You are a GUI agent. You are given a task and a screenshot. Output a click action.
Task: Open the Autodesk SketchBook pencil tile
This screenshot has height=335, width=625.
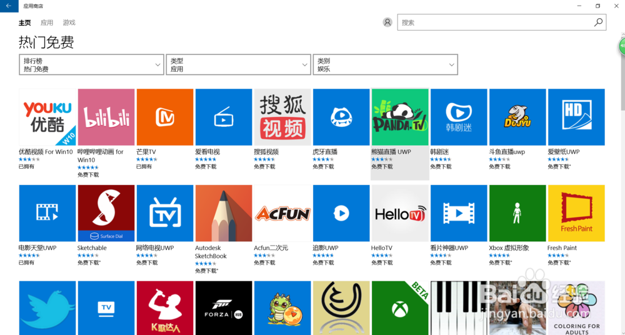[224, 213]
